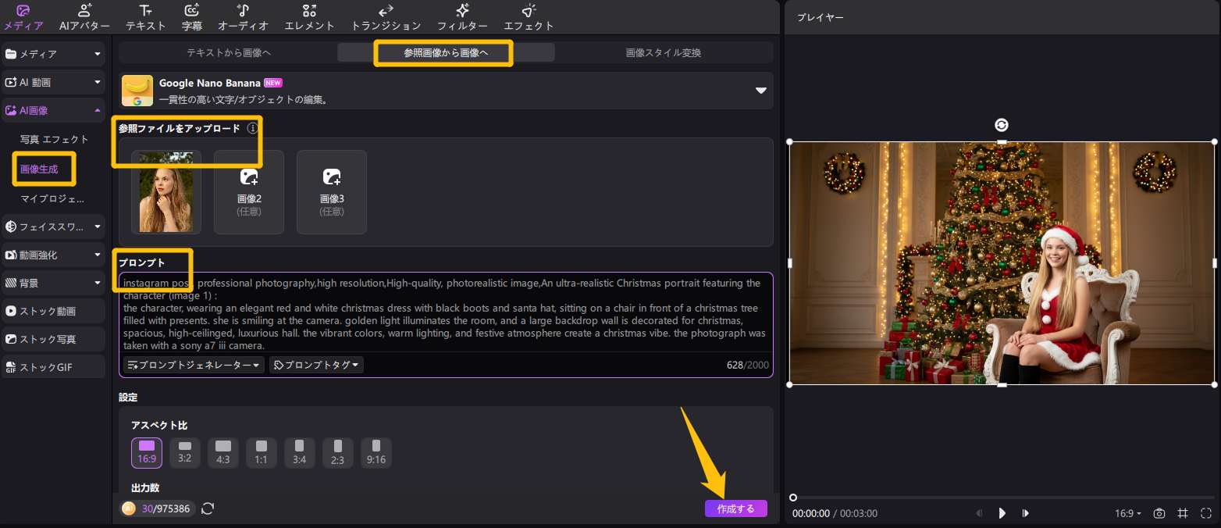Click the player timeline playhead
Screen dimensions: 1221x528
793,498
